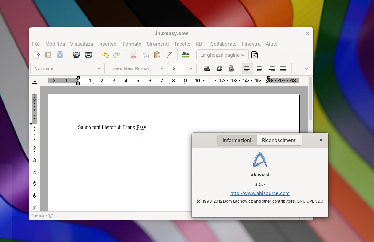Open the Times New Roman font dropdown
This screenshot has width=374, height=242.
(136, 68)
